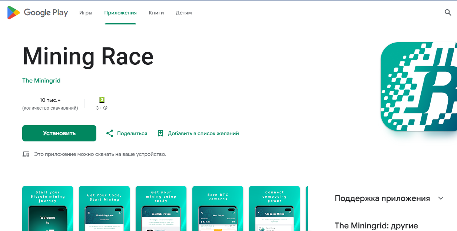
Task: Click the 3+ age rating badge
Action: coord(102,100)
